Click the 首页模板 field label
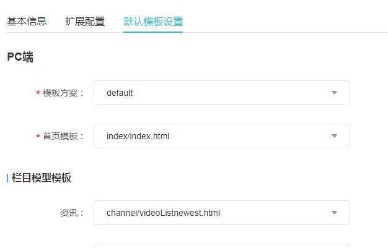388x248 pixels. click(x=63, y=137)
